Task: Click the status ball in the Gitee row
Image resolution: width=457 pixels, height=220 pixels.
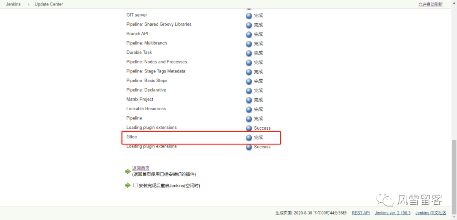Action: (249, 137)
